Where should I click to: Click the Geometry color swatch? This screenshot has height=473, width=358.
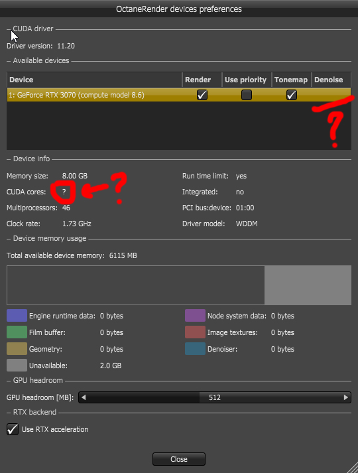[x=17, y=349]
